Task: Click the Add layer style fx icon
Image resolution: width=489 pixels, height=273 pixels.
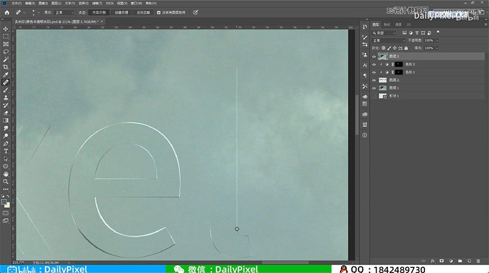Action: (x=433, y=261)
